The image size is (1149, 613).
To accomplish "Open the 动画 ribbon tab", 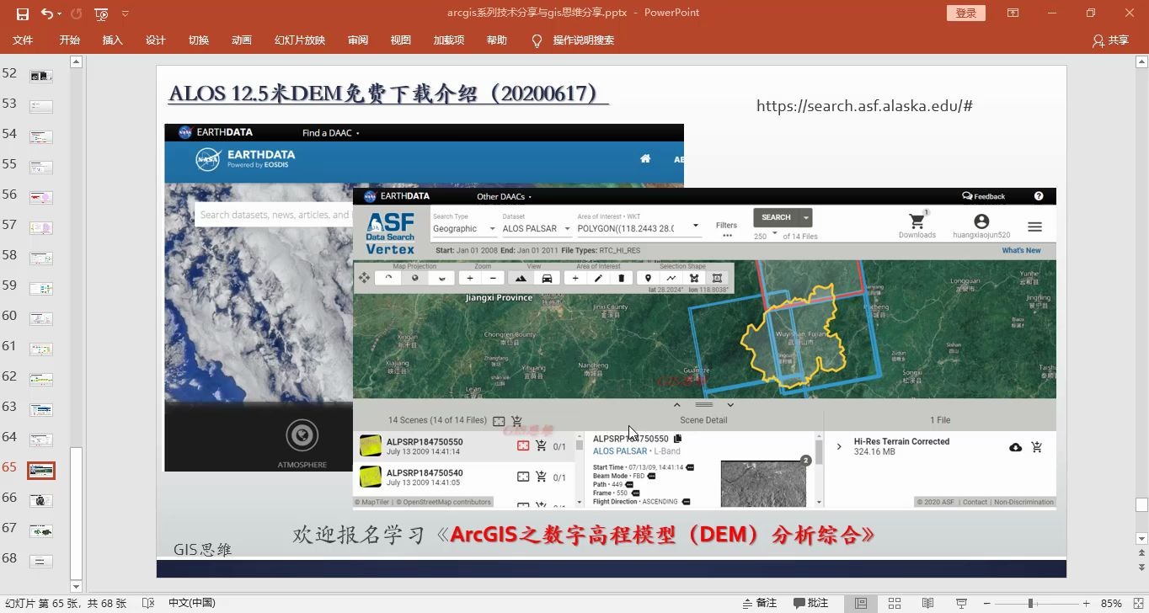I will 242,40.
